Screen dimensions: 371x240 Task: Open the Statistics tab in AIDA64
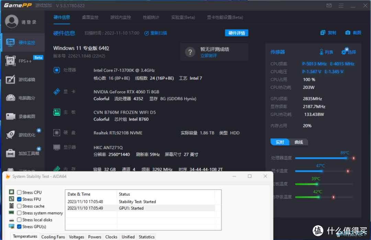point(147,237)
